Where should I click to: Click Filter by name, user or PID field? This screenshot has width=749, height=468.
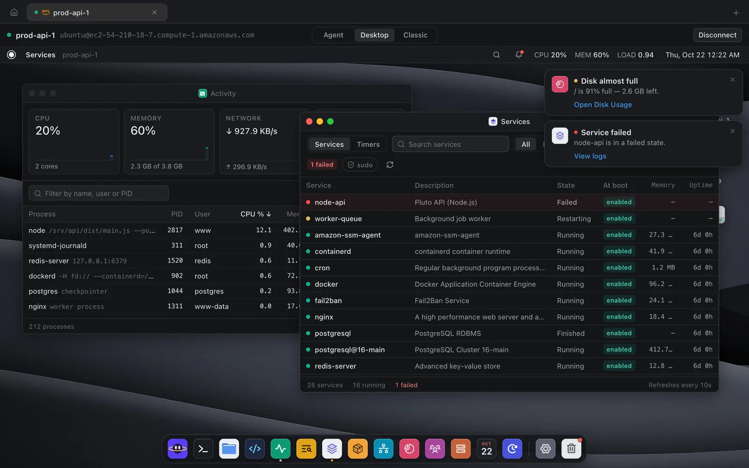point(99,193)
